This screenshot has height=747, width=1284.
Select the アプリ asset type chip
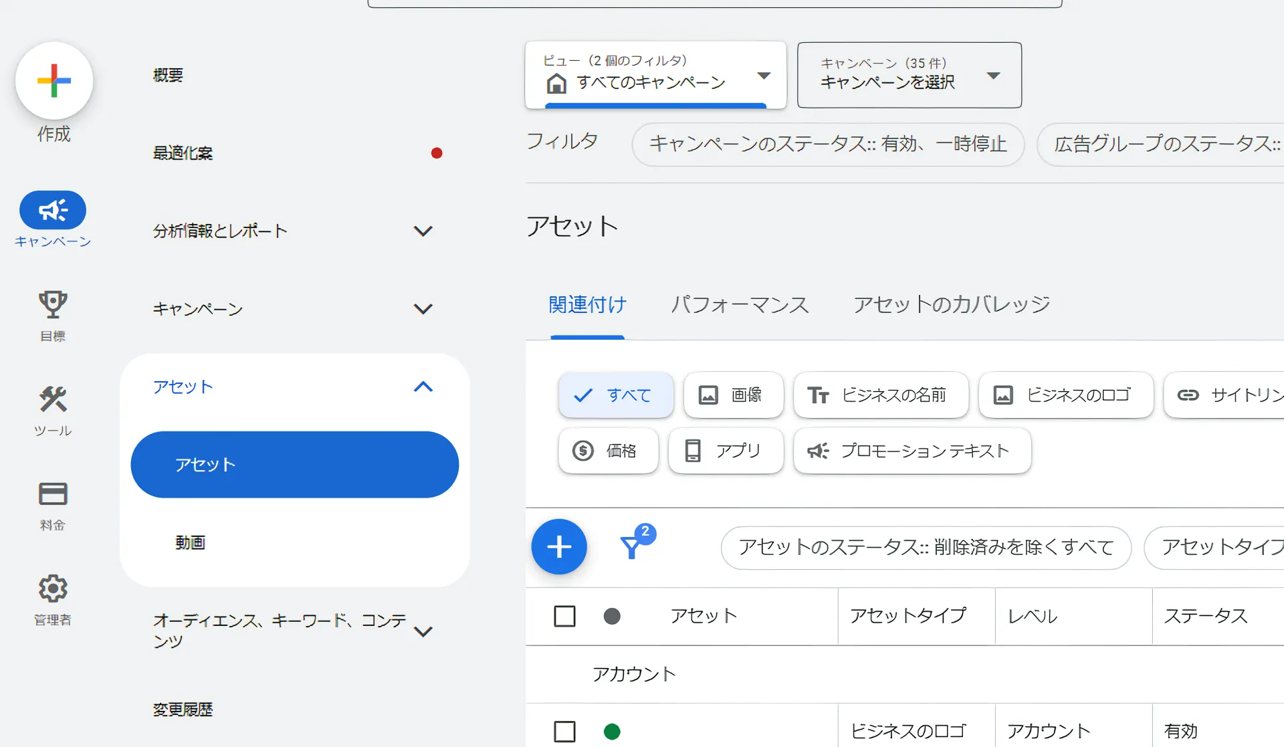(726, 451)
